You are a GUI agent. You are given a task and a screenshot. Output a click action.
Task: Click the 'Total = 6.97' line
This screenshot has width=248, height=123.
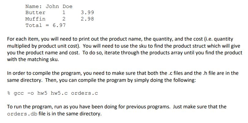(46, 25)
